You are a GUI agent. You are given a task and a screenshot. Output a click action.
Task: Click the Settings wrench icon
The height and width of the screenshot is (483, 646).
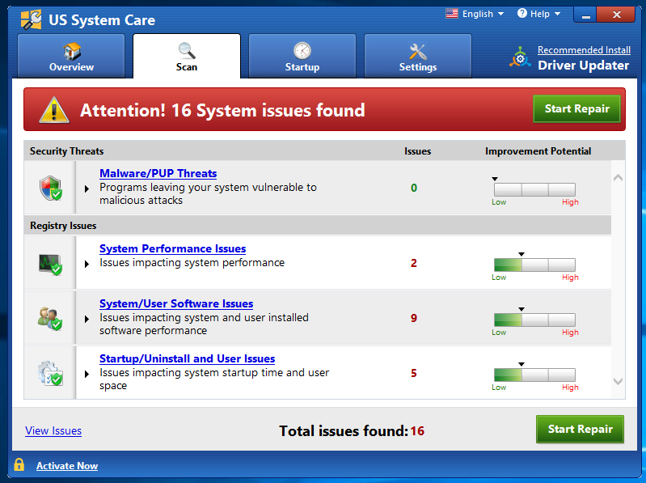(x=418, y=52)
